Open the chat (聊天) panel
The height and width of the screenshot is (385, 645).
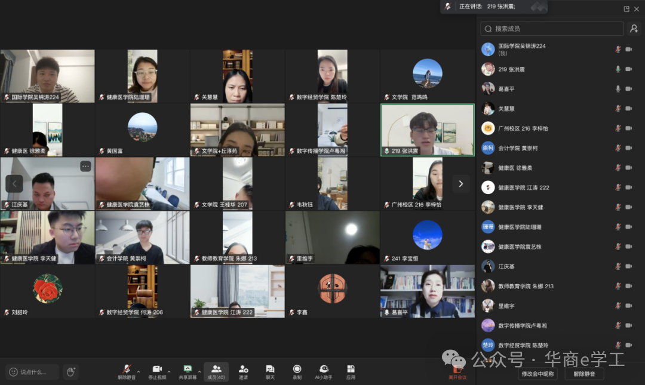point(270,372)
